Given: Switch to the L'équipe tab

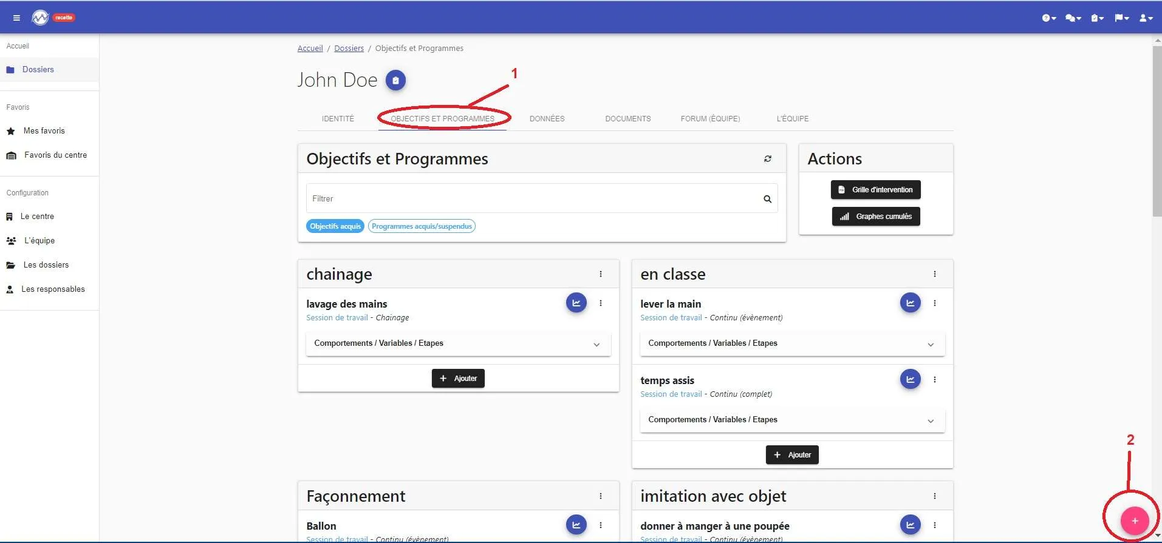Looking at the screenshot, I should click(x=792, y=119).
